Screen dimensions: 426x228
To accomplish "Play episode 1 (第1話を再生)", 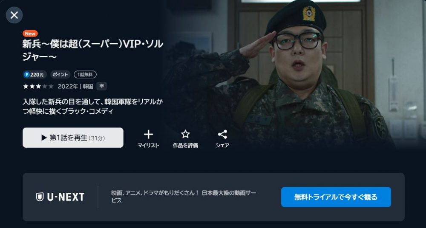I will [73, 138].
